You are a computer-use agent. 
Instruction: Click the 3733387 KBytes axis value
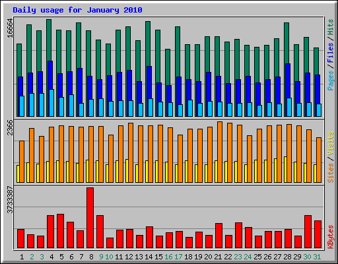tap(10, 200)
